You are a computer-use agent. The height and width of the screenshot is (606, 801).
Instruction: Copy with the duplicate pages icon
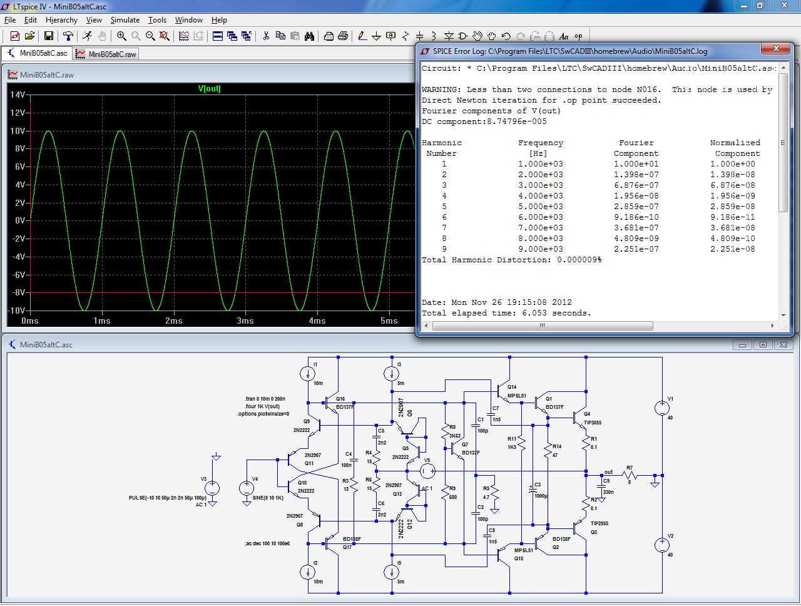[x=280, y=36]
